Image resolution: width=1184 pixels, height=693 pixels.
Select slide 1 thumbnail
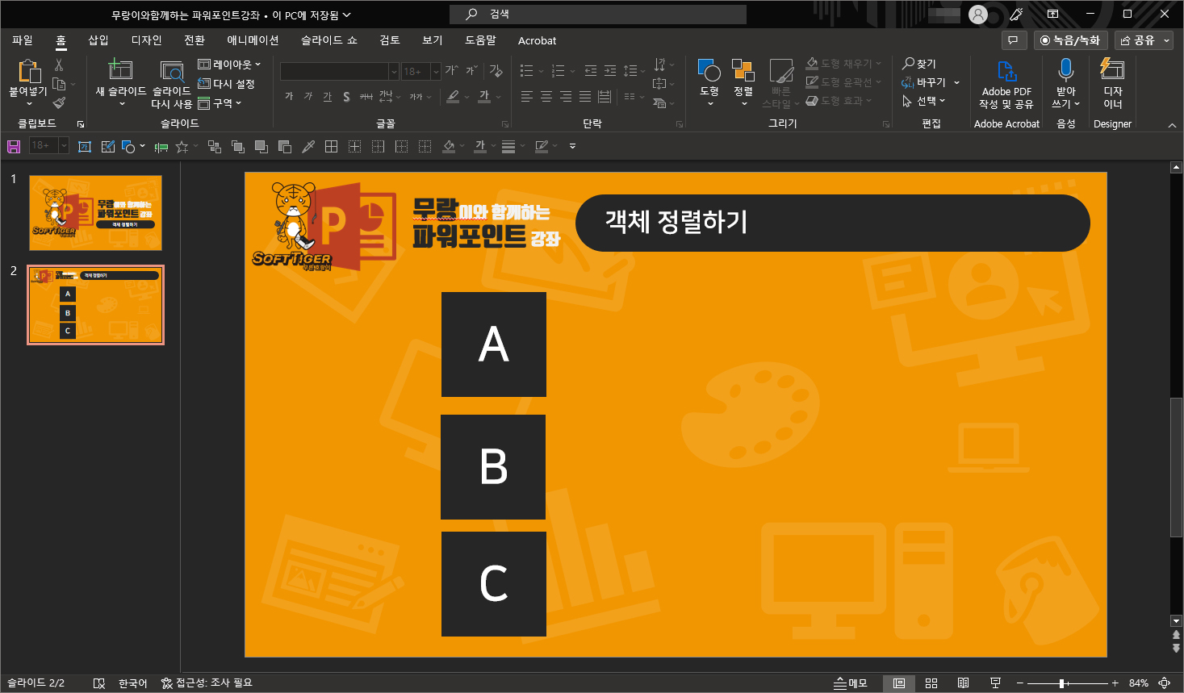coord(95,213)
